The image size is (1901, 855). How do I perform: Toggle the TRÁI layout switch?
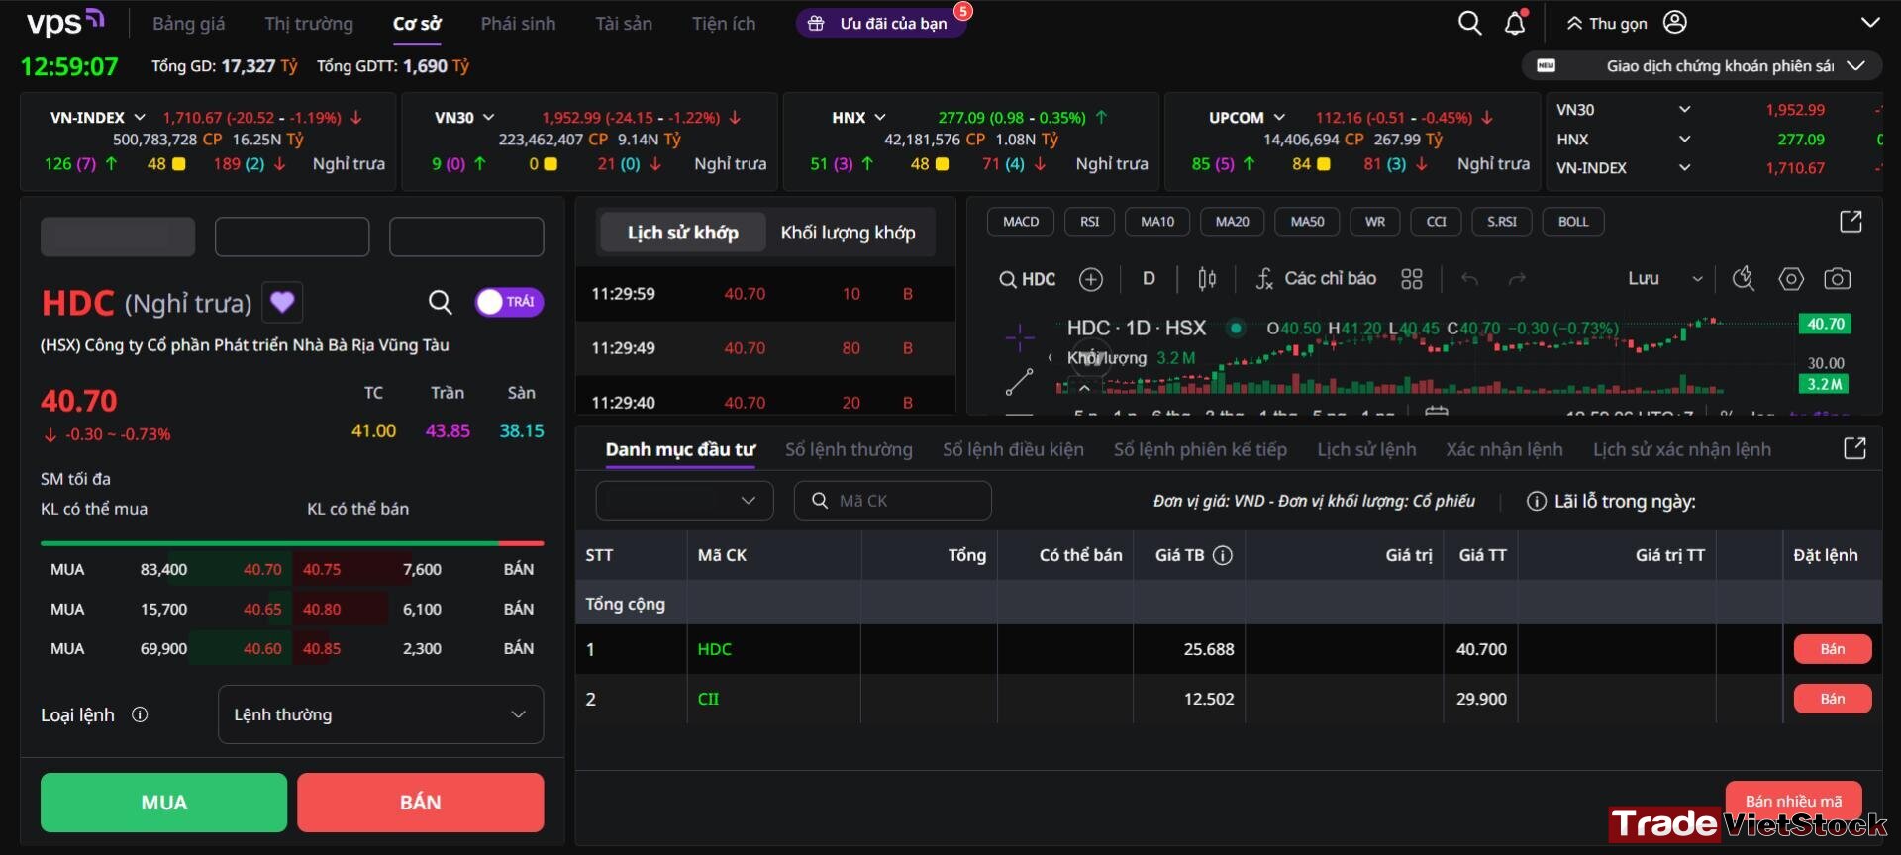(x=509, y=302)
